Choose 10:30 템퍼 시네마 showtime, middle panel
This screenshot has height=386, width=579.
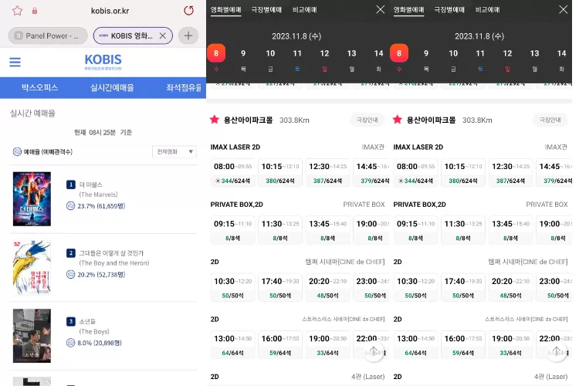point(232,288)
